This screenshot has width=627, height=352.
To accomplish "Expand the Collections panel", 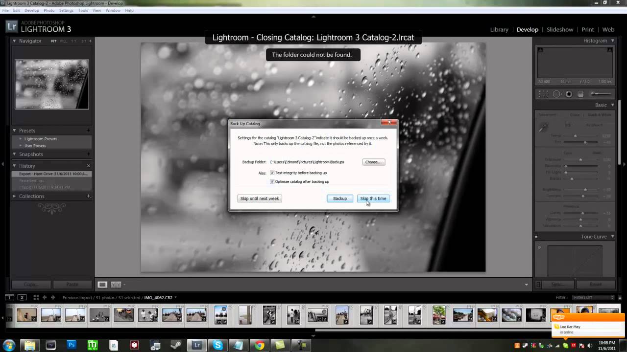I will [14, 196].
